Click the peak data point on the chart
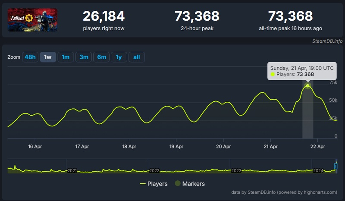Screen dimensions: 345x201 307,86
